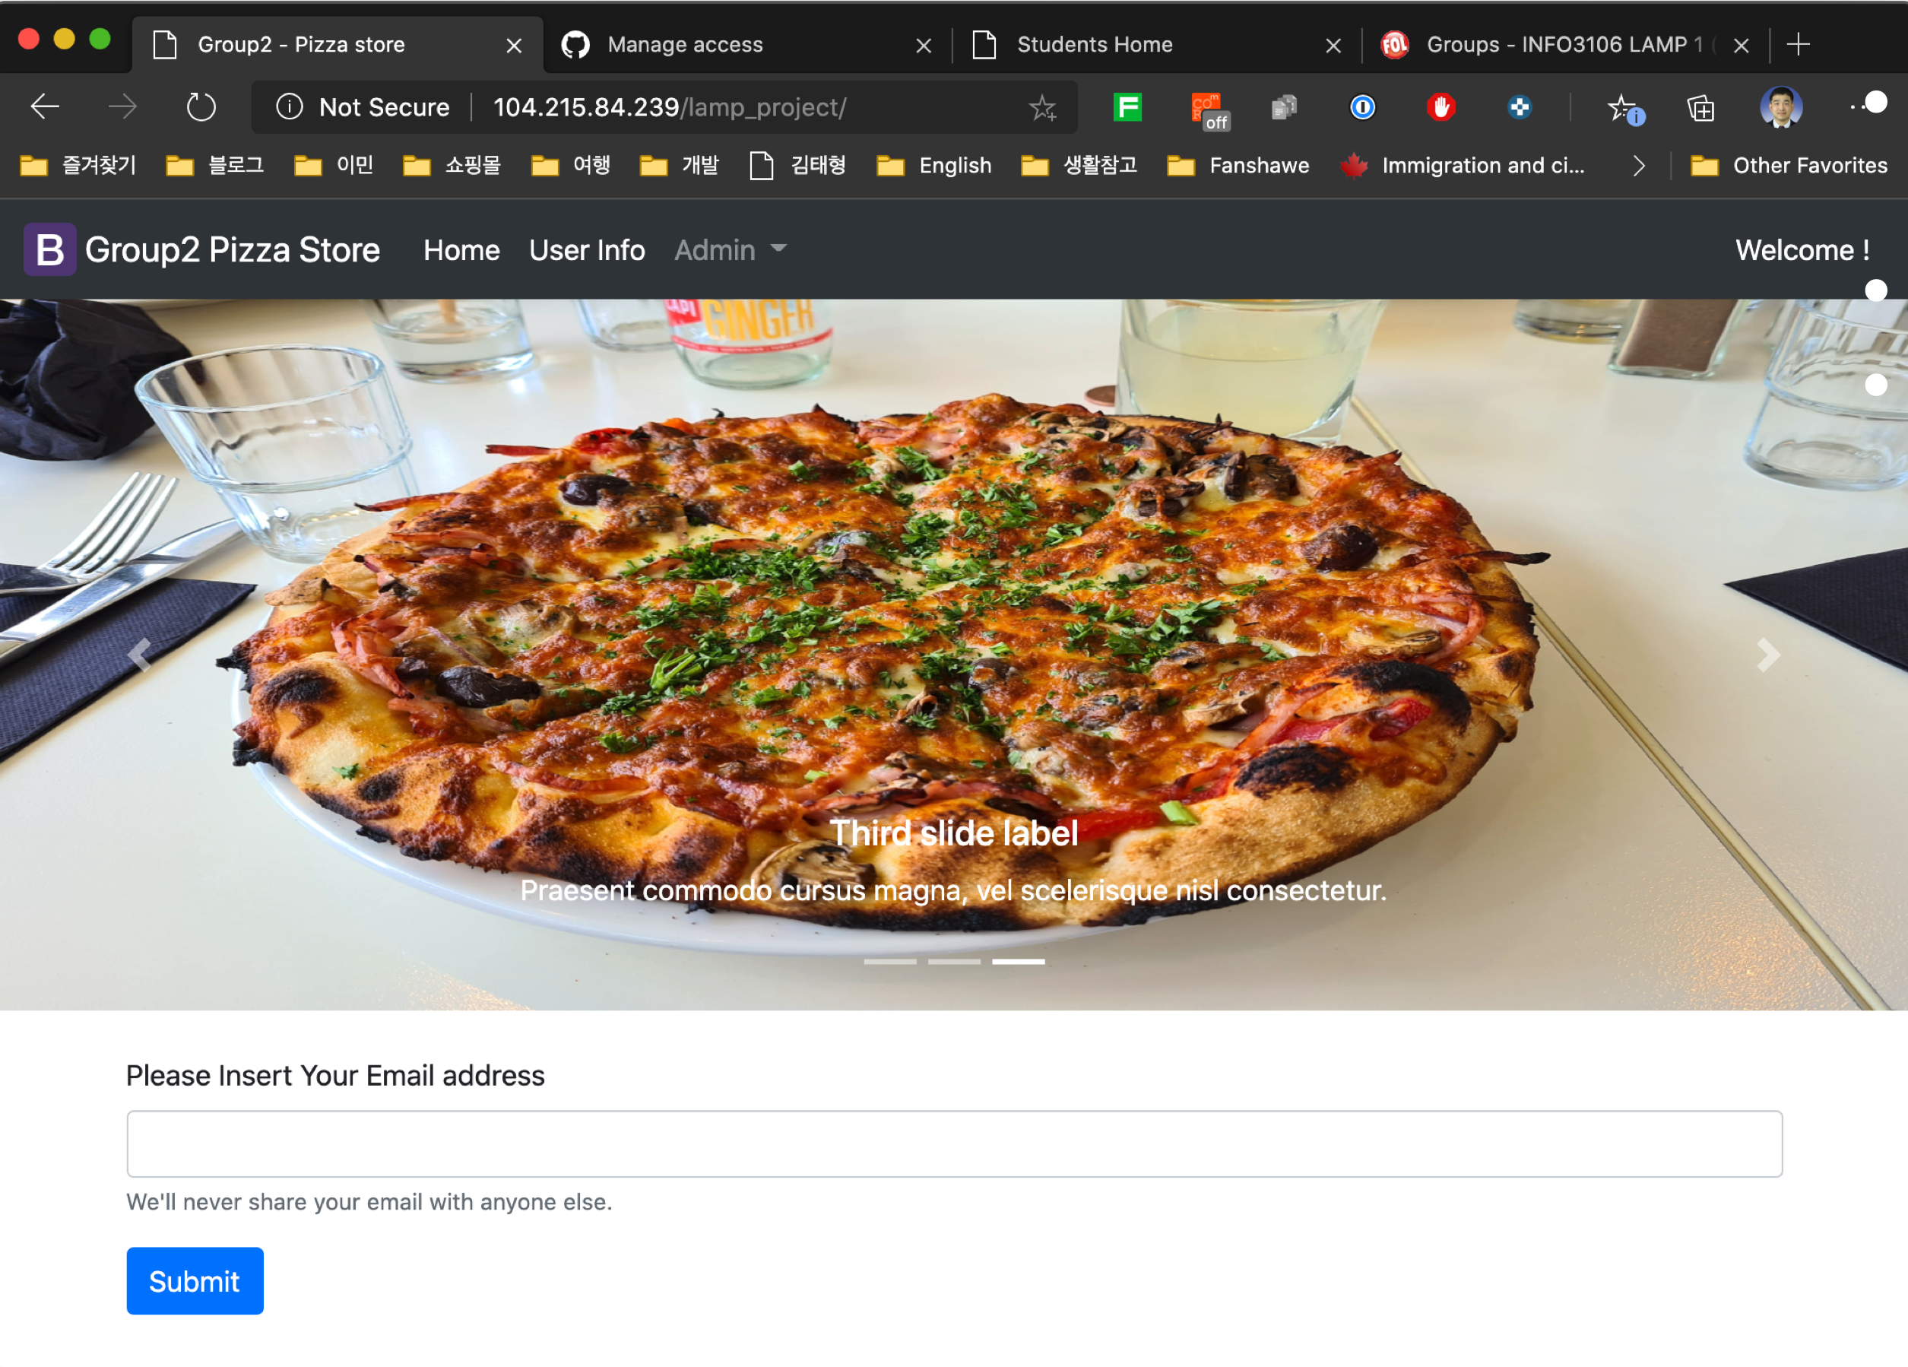Viewport: 1908px width, 1367px height.
Task: Open the 생활참고 bookmarks folder
Action: pos(1079,166)
